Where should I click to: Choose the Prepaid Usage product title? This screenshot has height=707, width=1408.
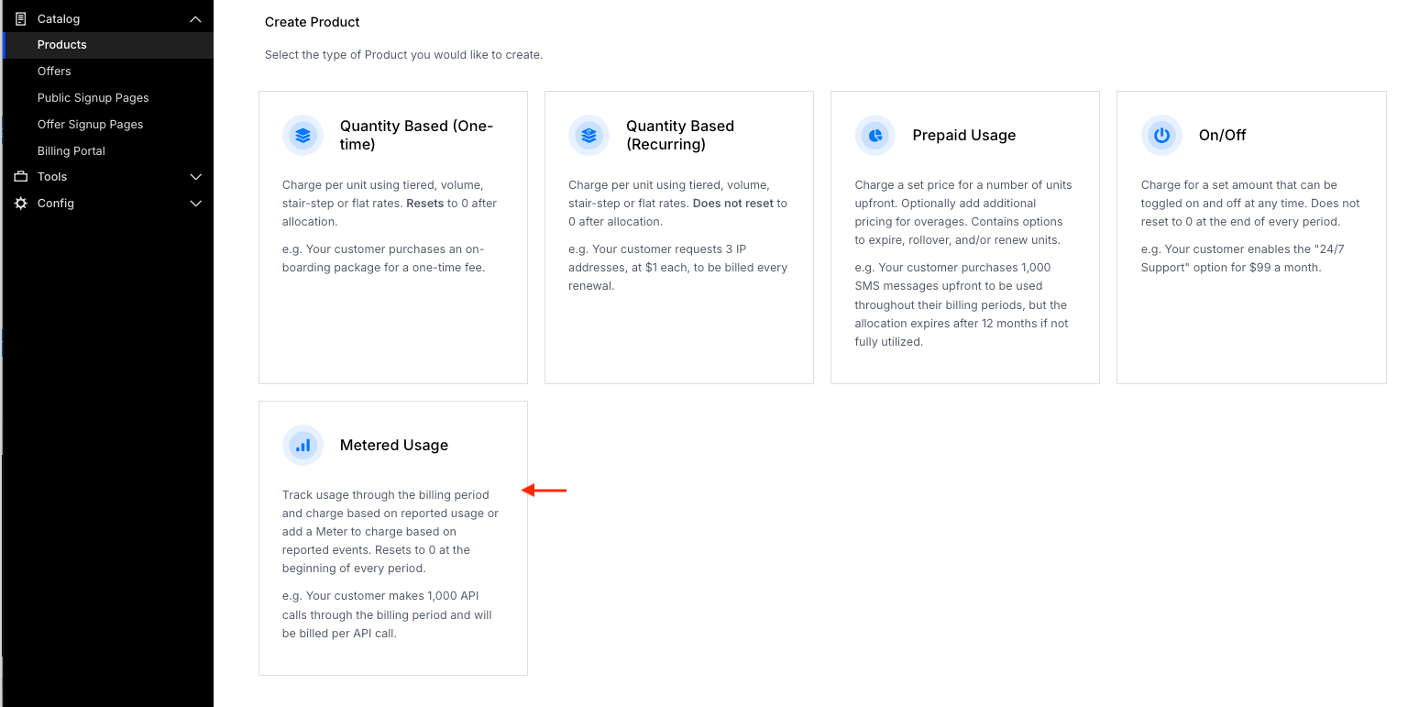click(x=964, y=136)
